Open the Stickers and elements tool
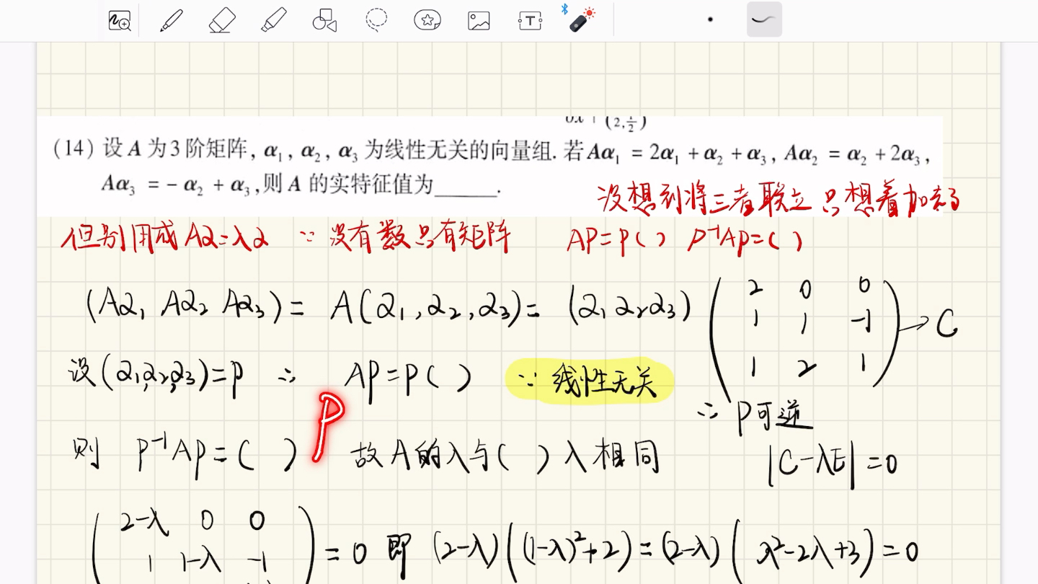Screen dimensions: 1038x584 pos(427,20)
